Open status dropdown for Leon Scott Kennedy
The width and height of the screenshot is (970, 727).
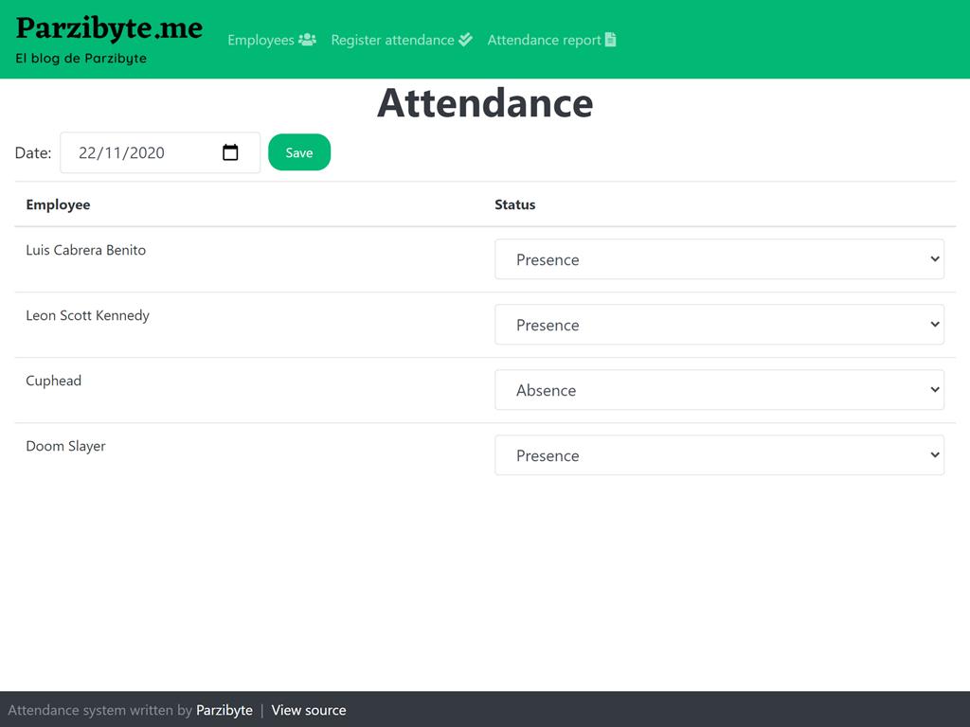[719, 325]
